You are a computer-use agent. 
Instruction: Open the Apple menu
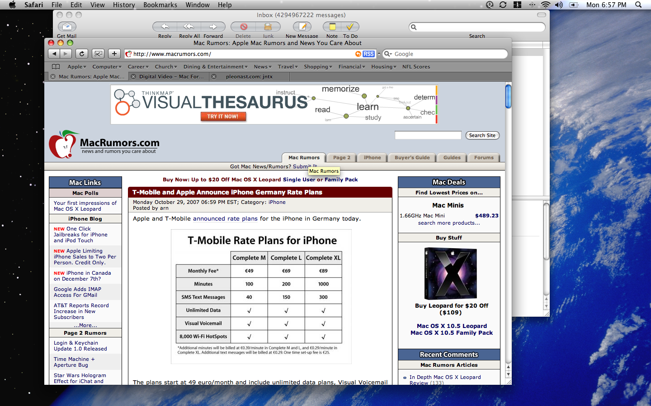pyautogui.click(x=12, y=5)
